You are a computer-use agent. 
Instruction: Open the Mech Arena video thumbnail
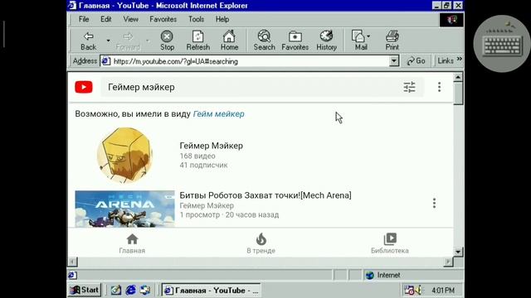click(124, 209)
